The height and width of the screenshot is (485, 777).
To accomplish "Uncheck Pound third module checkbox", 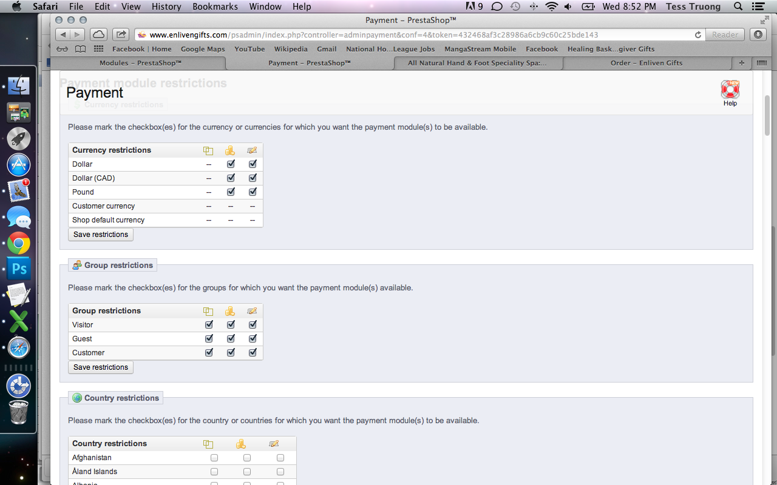I will (253, 192).
